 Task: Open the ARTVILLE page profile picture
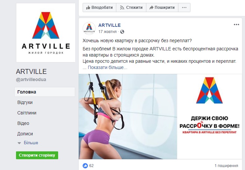(46, 33)
